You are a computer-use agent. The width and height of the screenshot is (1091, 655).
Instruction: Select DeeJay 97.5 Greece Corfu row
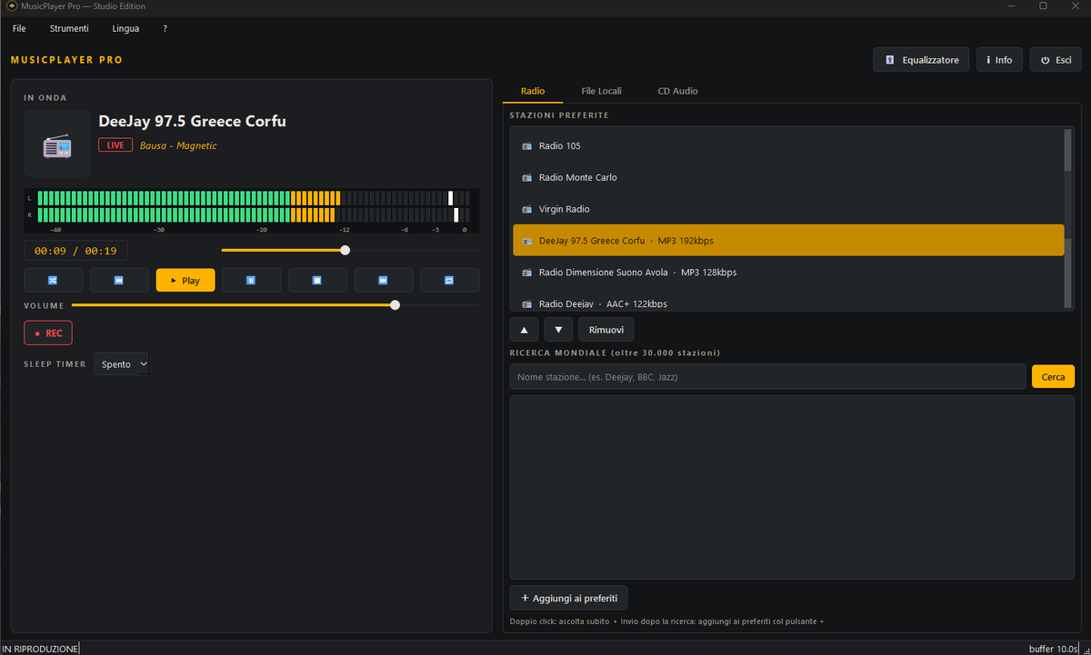coord(788,241)
